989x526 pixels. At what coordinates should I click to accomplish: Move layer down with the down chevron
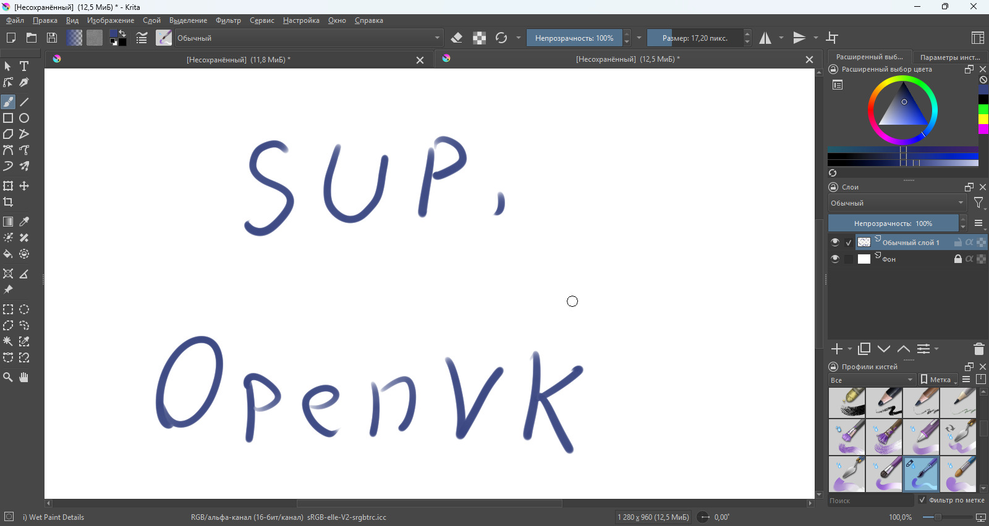884,349
